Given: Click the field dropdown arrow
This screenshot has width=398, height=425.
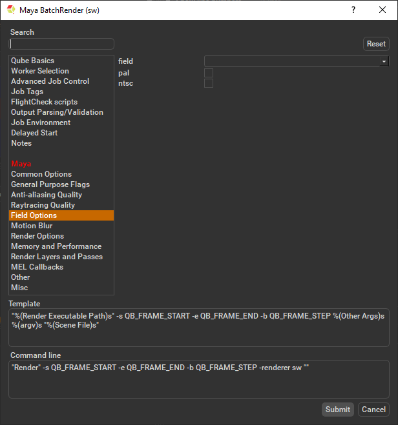Looking at the screenshot, I should tap(384, 61).
